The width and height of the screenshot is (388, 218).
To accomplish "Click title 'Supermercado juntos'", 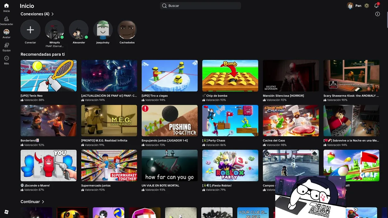I will (x=96, y=186).
